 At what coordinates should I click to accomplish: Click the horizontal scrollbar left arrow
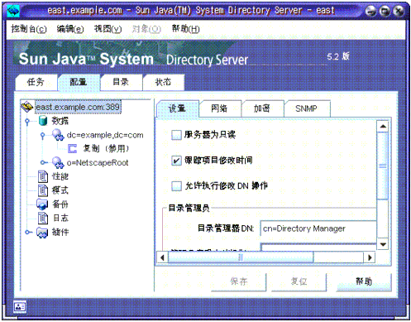(162, 257)
